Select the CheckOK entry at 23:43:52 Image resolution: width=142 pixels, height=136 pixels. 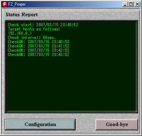tap(38, 55)
